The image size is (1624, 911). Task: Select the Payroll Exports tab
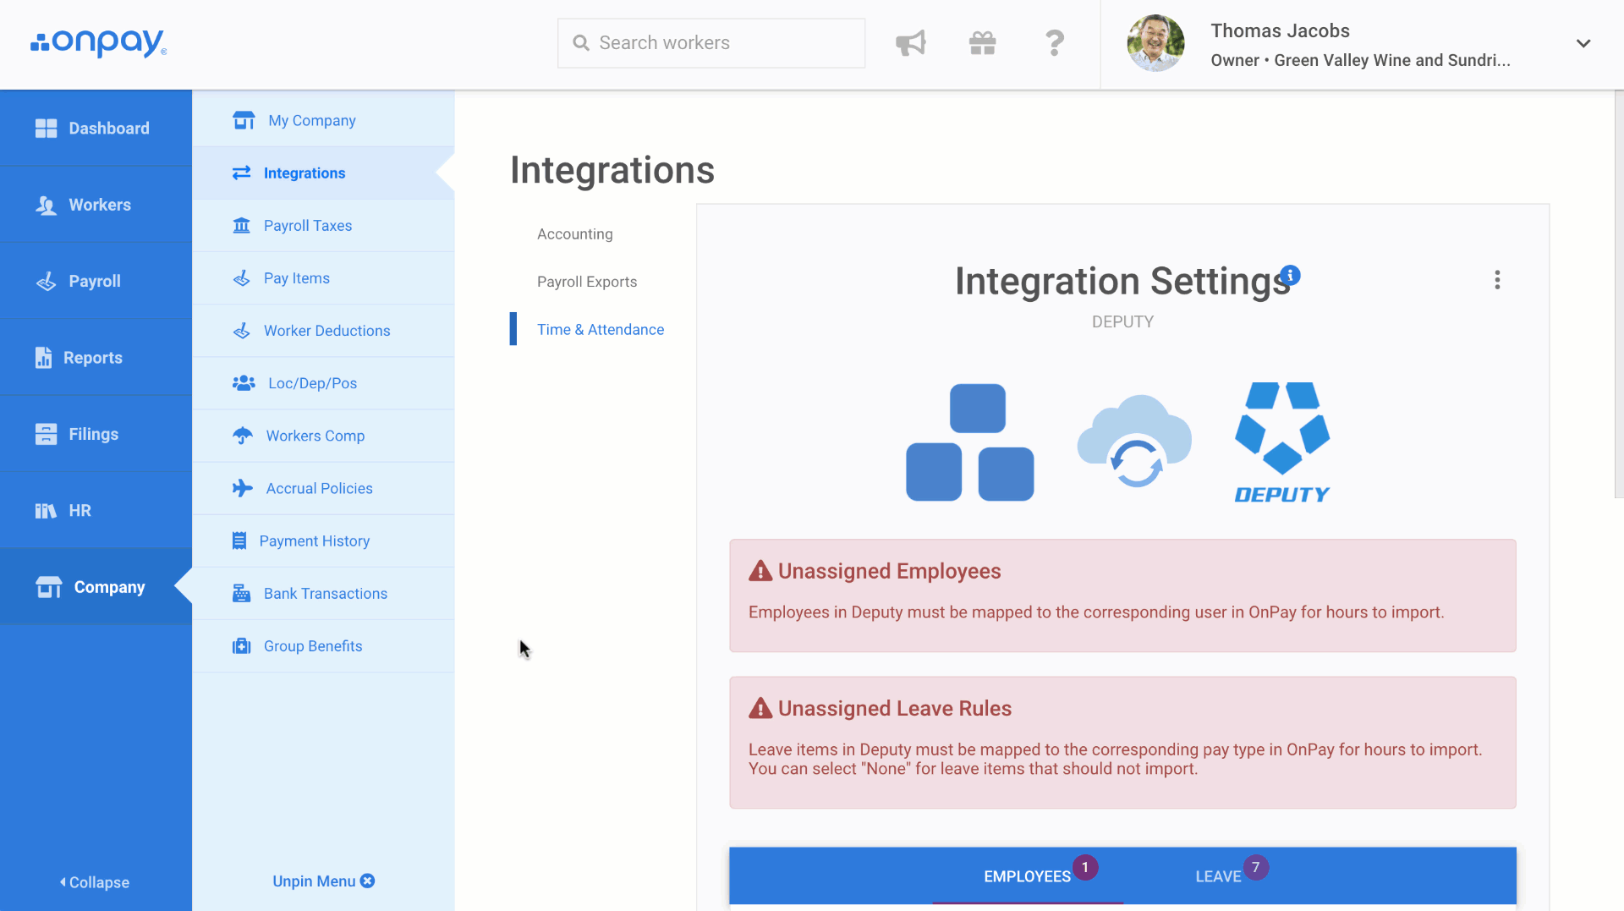pyautogui.click(x=587, y=282)
